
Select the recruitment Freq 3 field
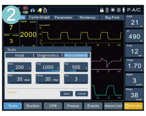pyautogui.click(x=76, y=79)
